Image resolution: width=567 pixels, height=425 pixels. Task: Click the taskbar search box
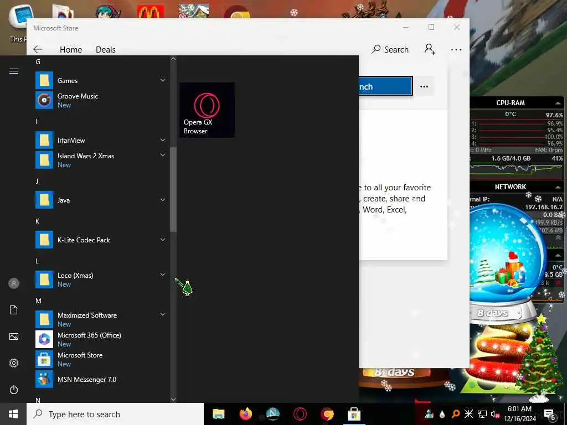tap(115, 414)
